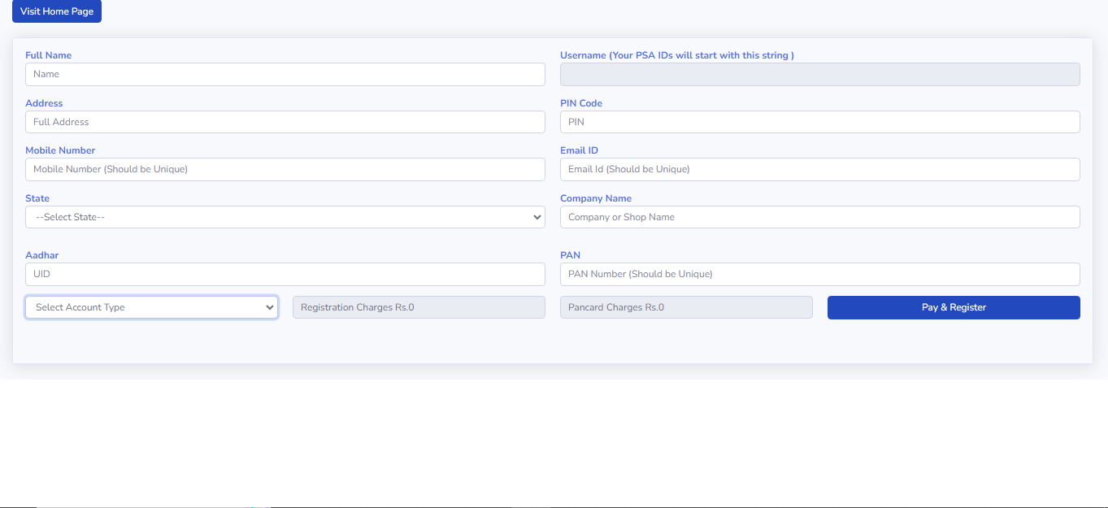Click the Pancard Charges Rs.0 field
The height and width of the screenshot is (508, 1108).
pos(685,307)
